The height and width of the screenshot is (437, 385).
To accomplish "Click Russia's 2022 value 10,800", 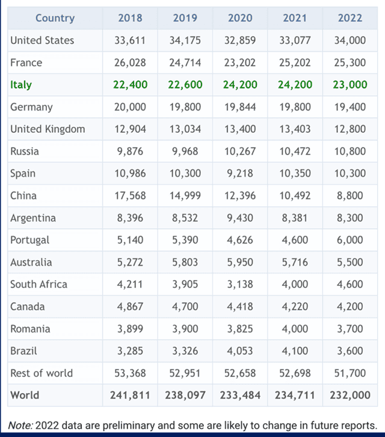I will point(350,151).
